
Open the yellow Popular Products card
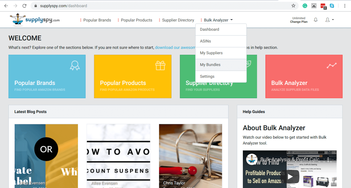pyautogui.click(x=133, y=77)
